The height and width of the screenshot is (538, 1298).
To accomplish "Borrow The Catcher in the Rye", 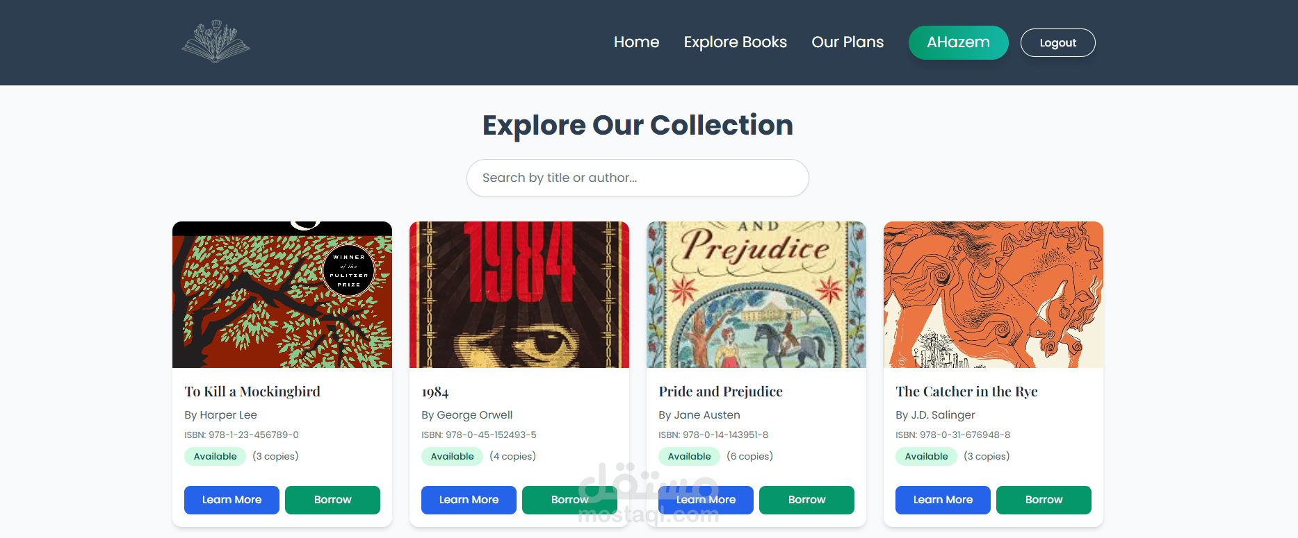I will (x=1044, y=500).
